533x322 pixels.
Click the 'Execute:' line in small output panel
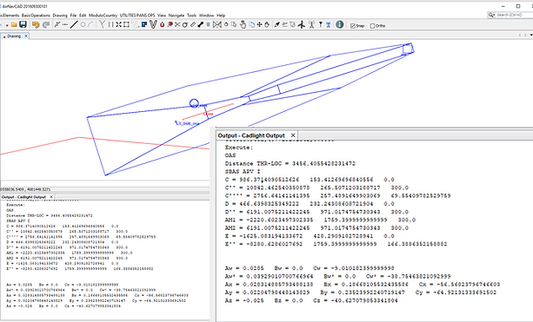point(16,205)
